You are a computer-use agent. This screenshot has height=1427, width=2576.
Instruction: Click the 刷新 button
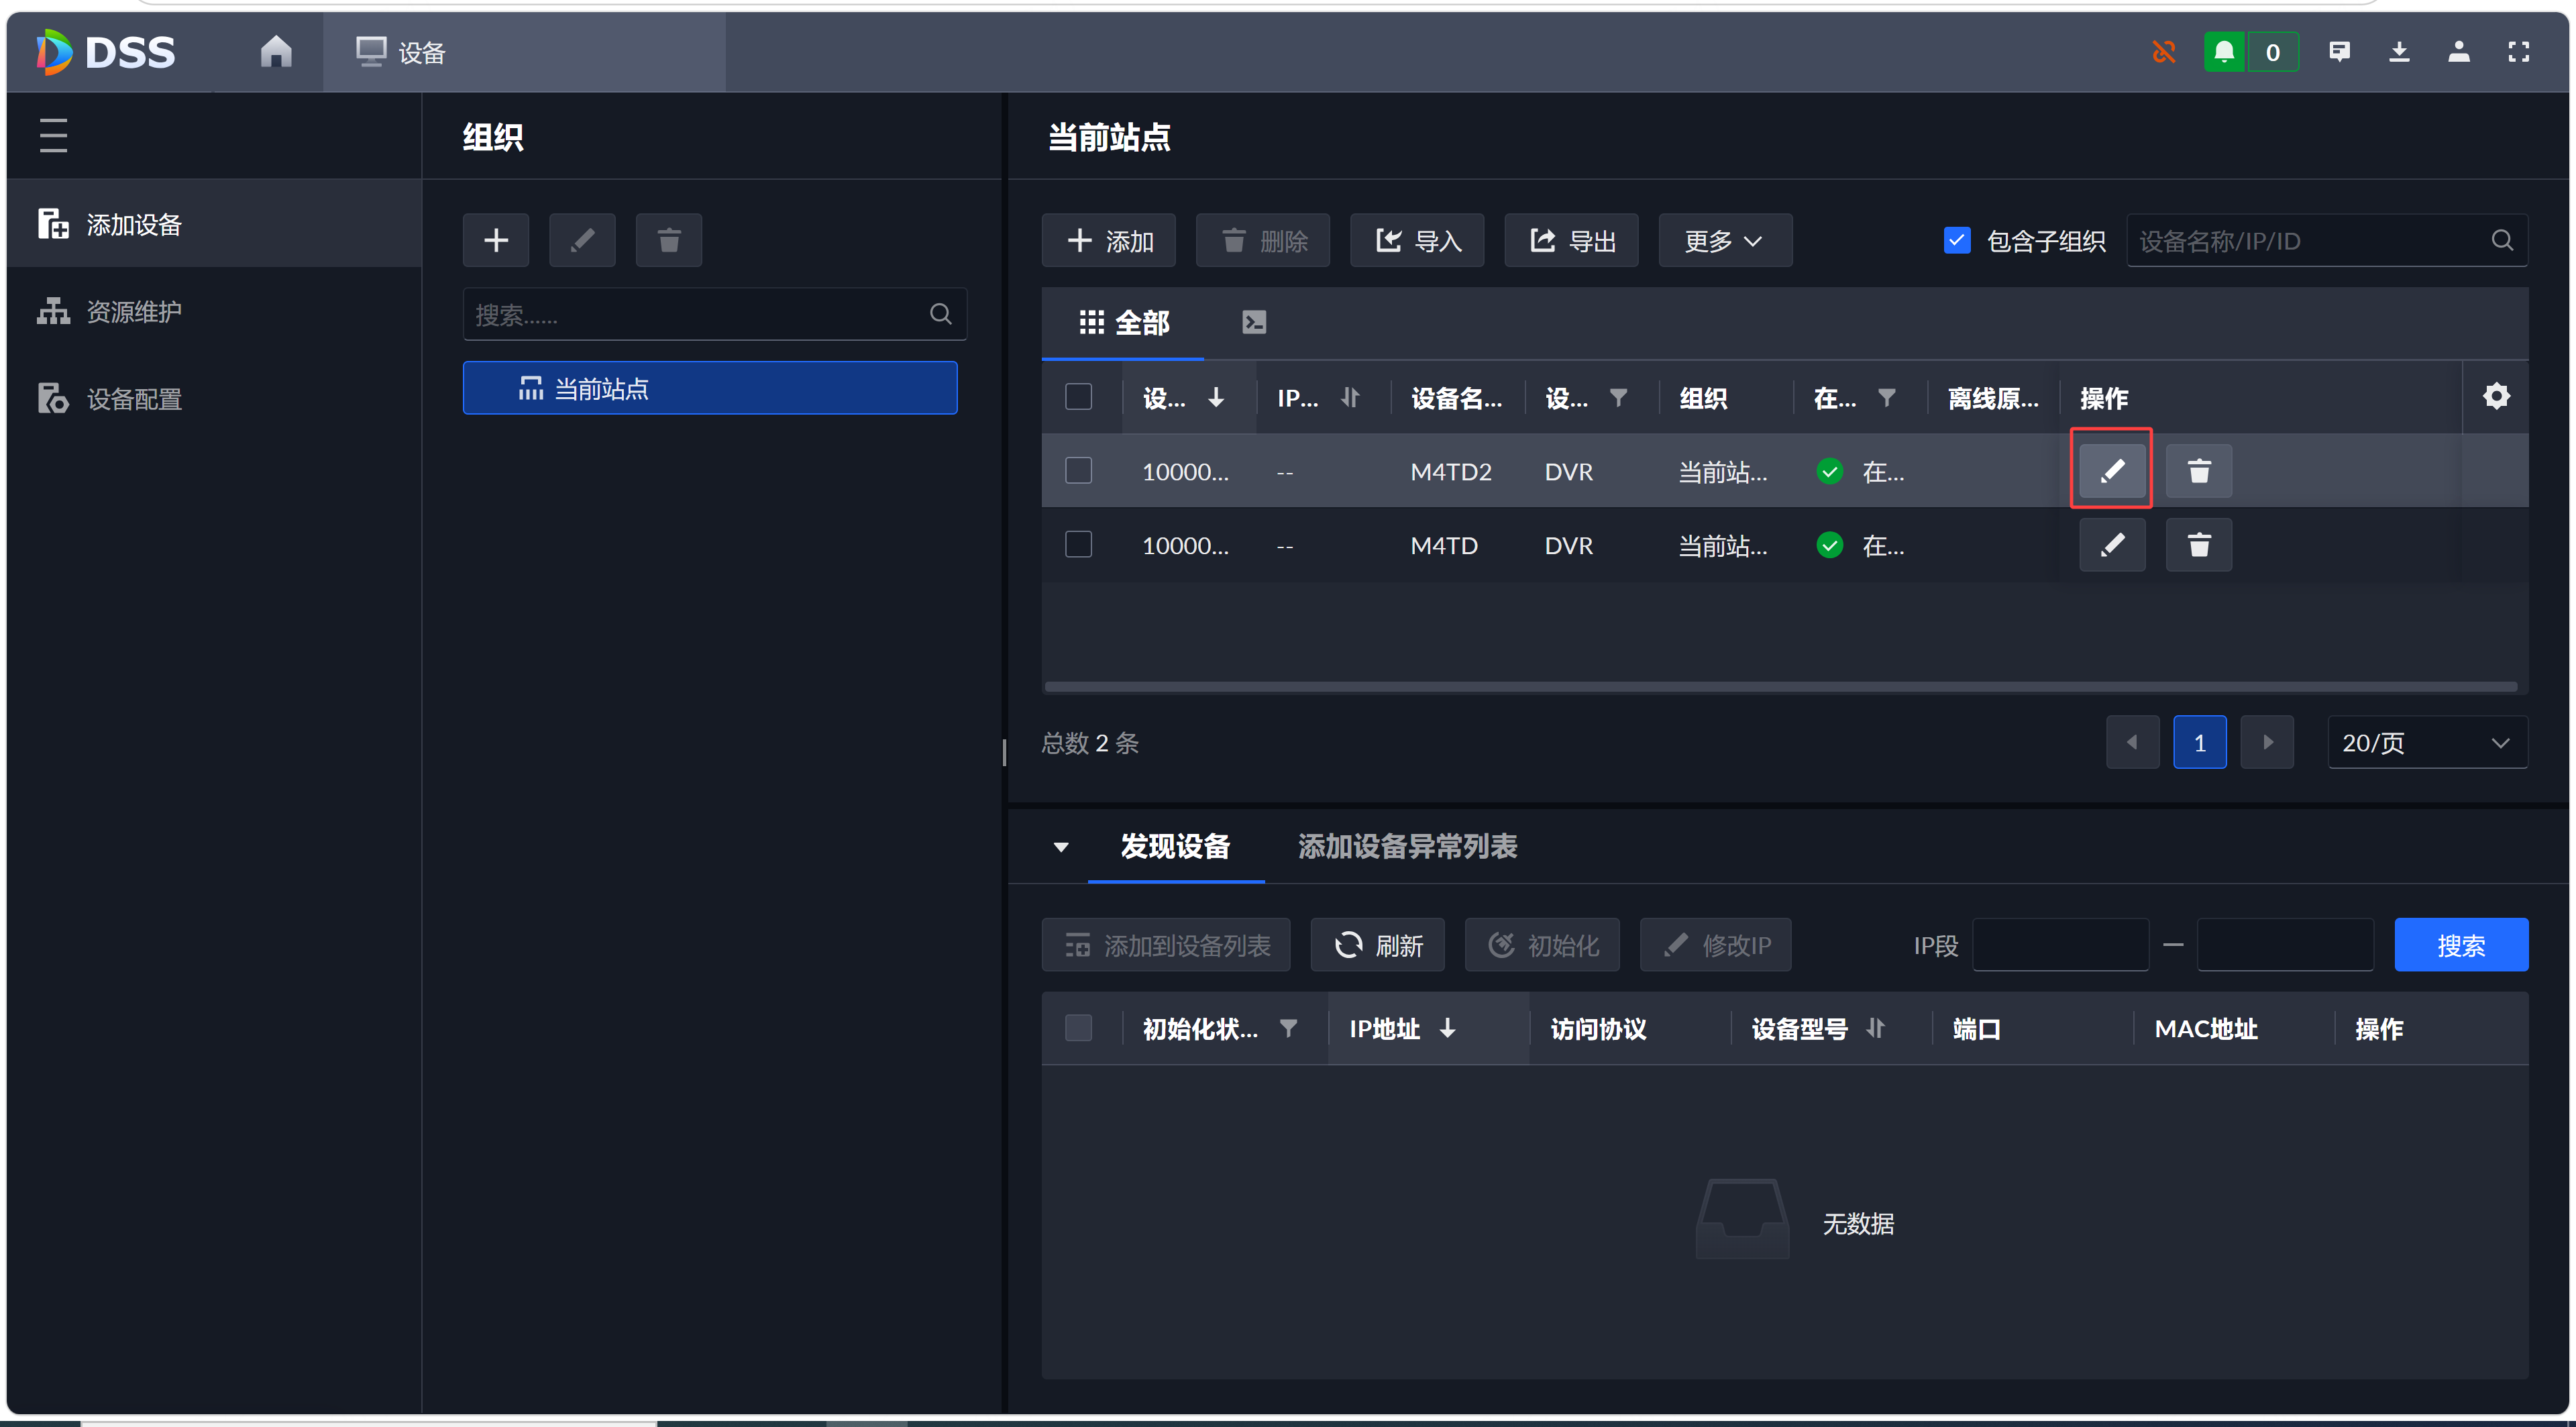point(1377,944)
